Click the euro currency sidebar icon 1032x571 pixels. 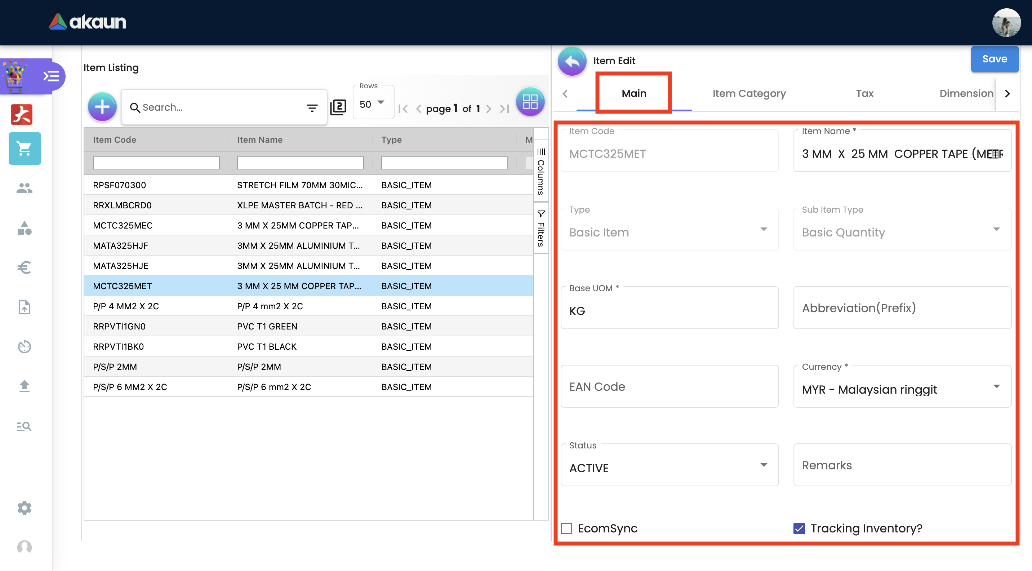coord(25,267)
